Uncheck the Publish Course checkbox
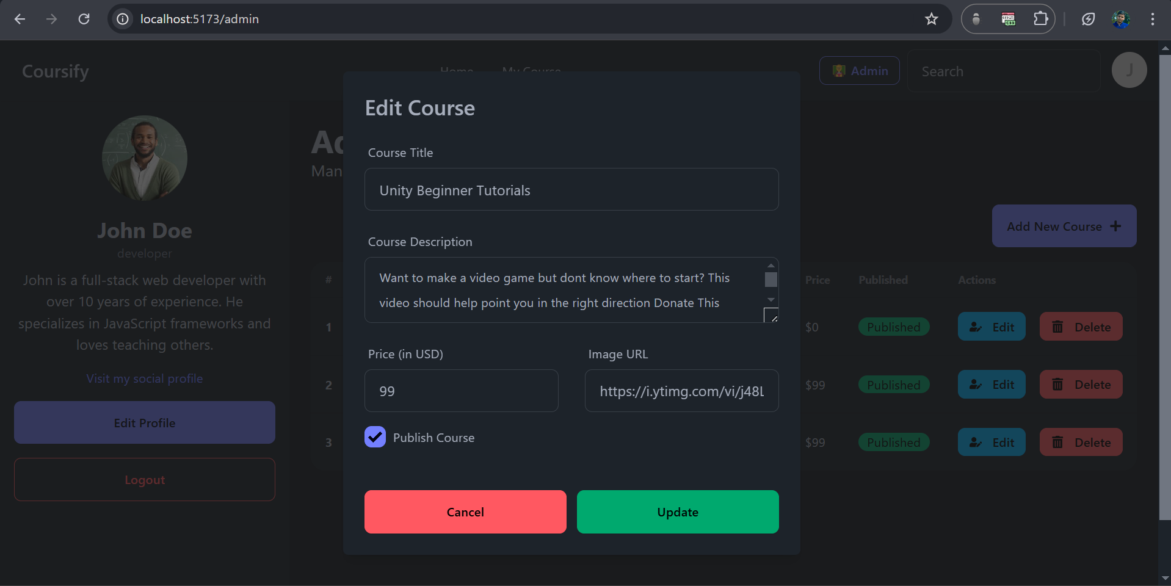The image size is (1171, 586). (x=375, y=437)
